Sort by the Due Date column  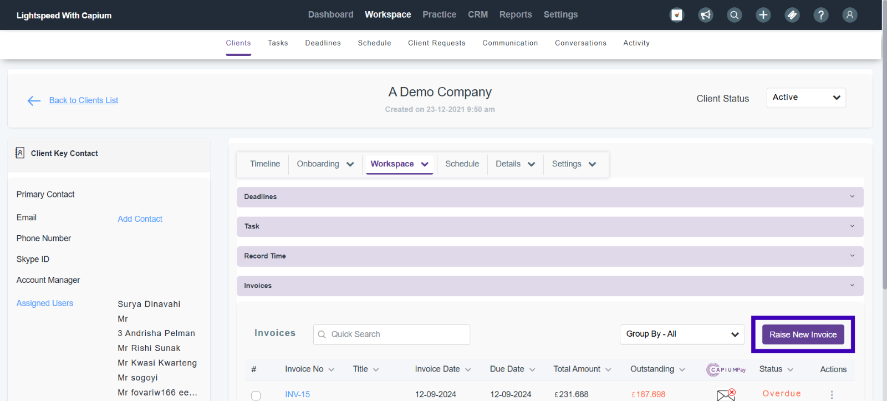pyautogui.click(x=512, y=369)
